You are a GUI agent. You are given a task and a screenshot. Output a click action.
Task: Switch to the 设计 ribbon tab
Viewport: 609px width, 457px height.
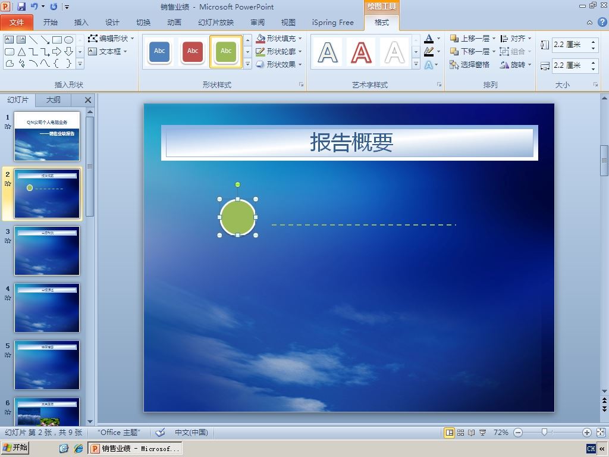[x=112, y=23]
